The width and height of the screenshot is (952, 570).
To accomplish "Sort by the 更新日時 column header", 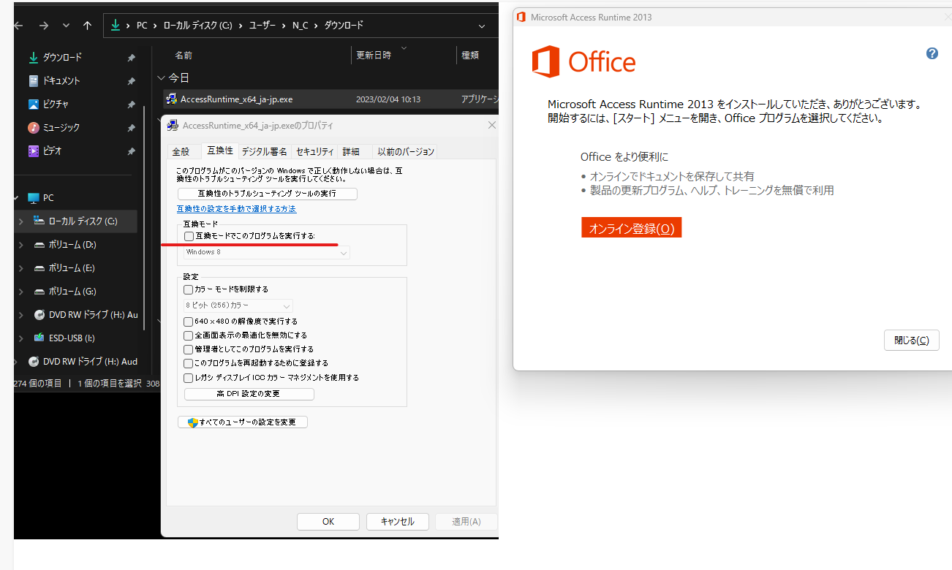I will point(374,55).
